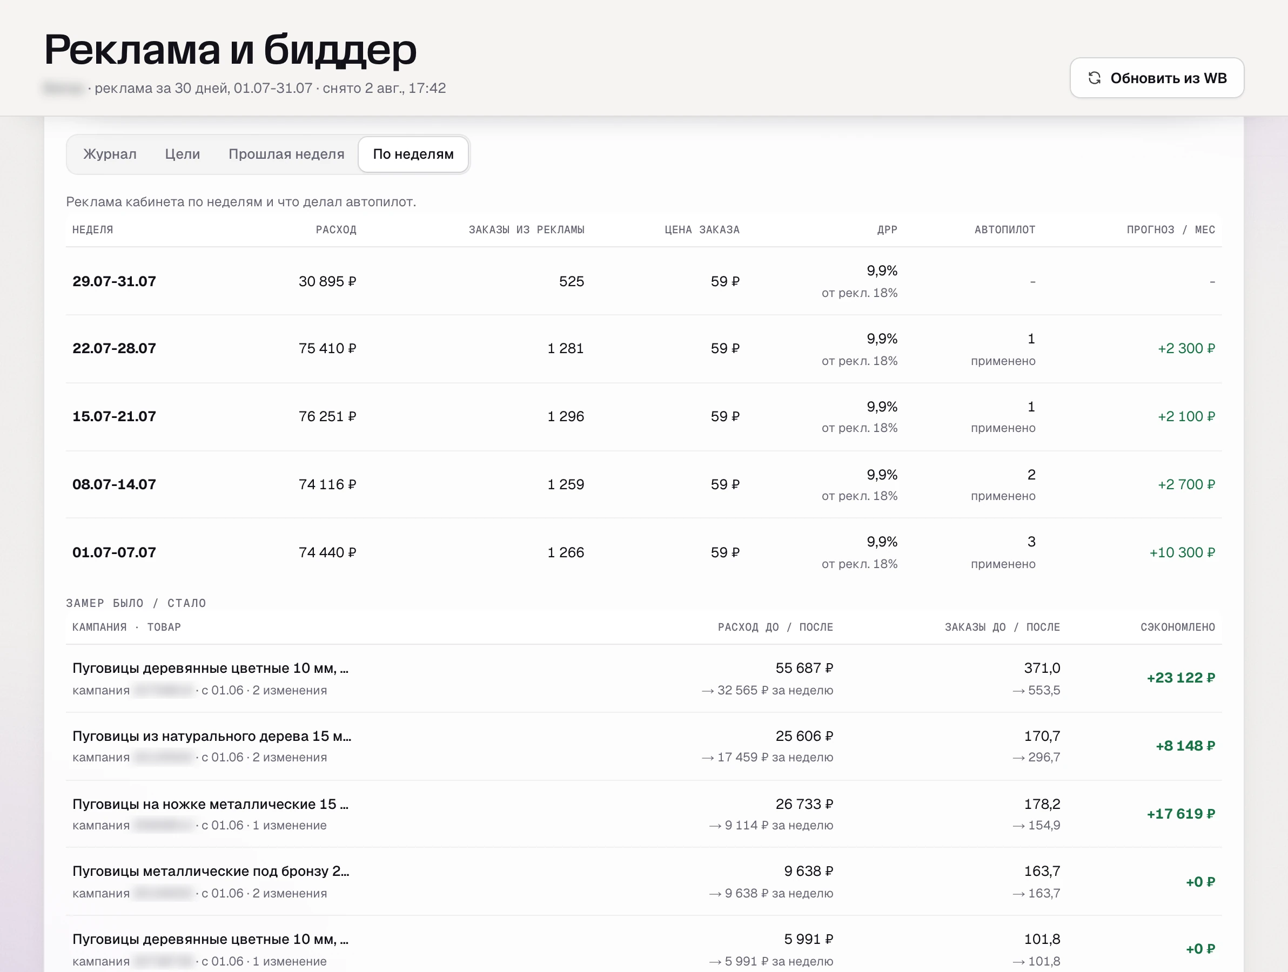Click the РАСХОД column header
Viewport: 1288px width, 972px height.
[x=336, y=230]
